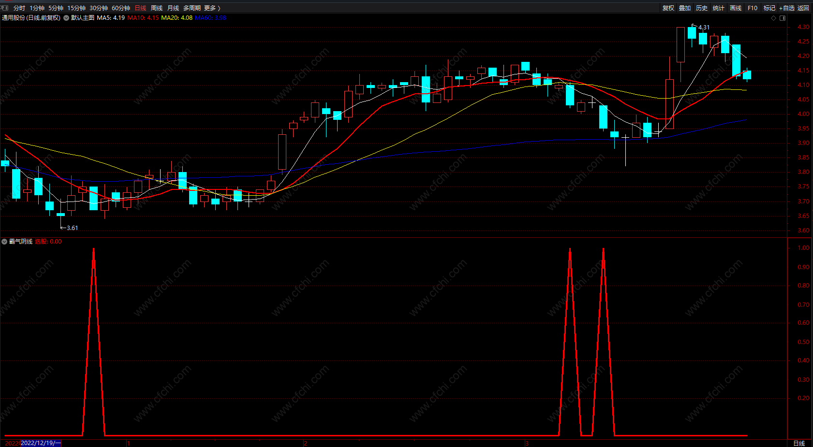Open 统计 statistics button
Screen dimensions: 813x447
[x=719, y=8]
